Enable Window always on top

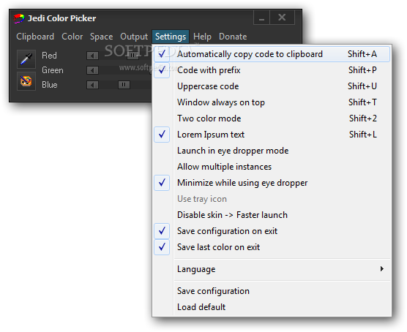click(x=272, y=102)
